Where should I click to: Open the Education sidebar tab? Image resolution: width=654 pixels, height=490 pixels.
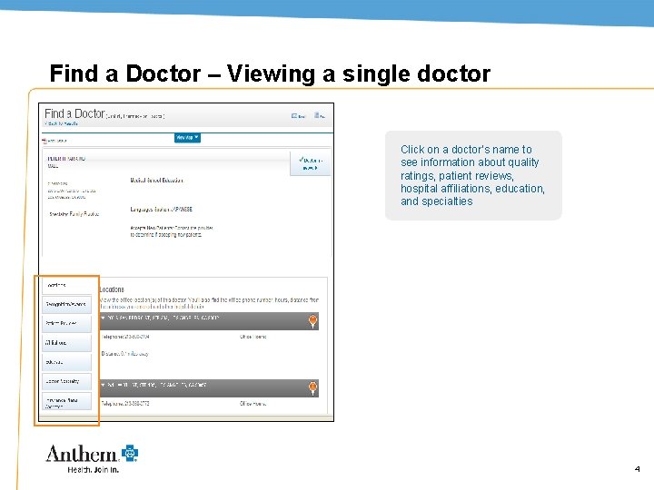(x=66, y=362)
